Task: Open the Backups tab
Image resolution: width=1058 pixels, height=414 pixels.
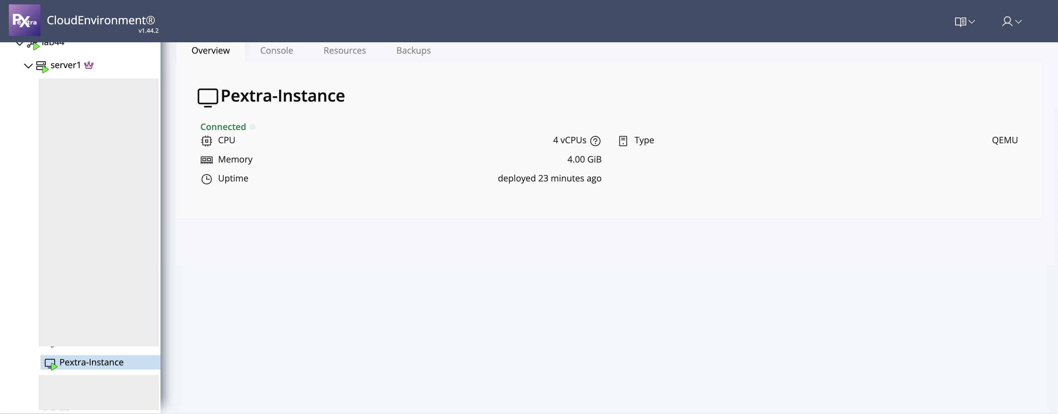Action: click(413, 50)
